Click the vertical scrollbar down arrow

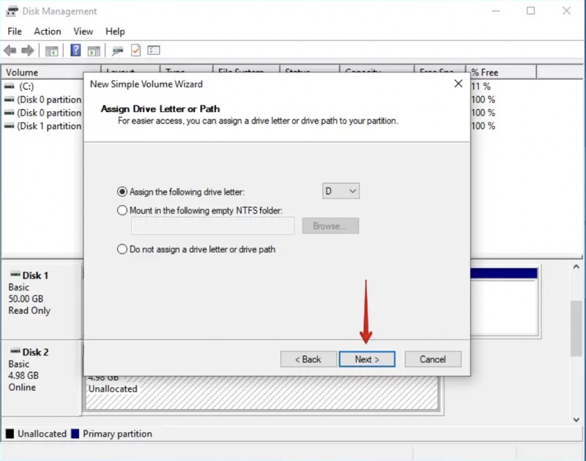point(576,419)
